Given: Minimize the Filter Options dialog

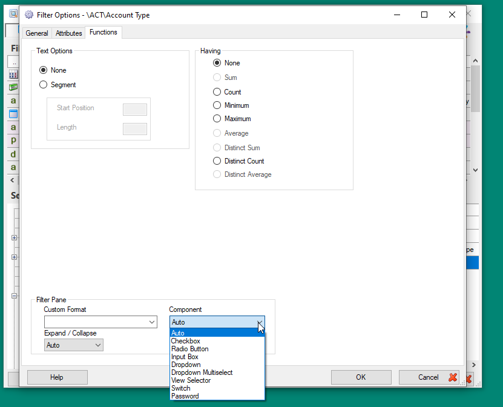Looking at the screenshot, I should pyautogui.click(x=397, y=15).
